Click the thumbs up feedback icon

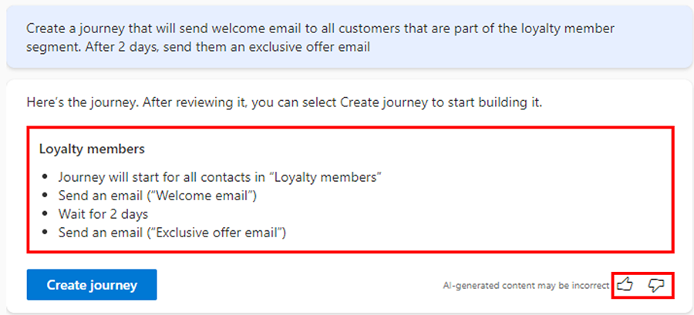(625, 285)
